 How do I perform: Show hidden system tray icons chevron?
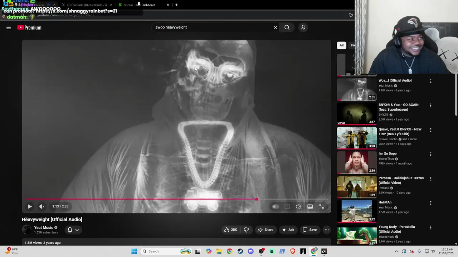click(396, 251)
